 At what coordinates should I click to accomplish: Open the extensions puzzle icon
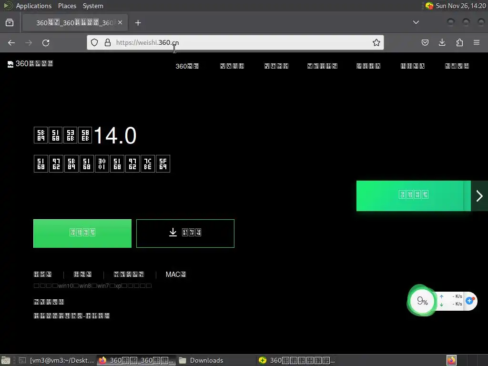(459, 42)
